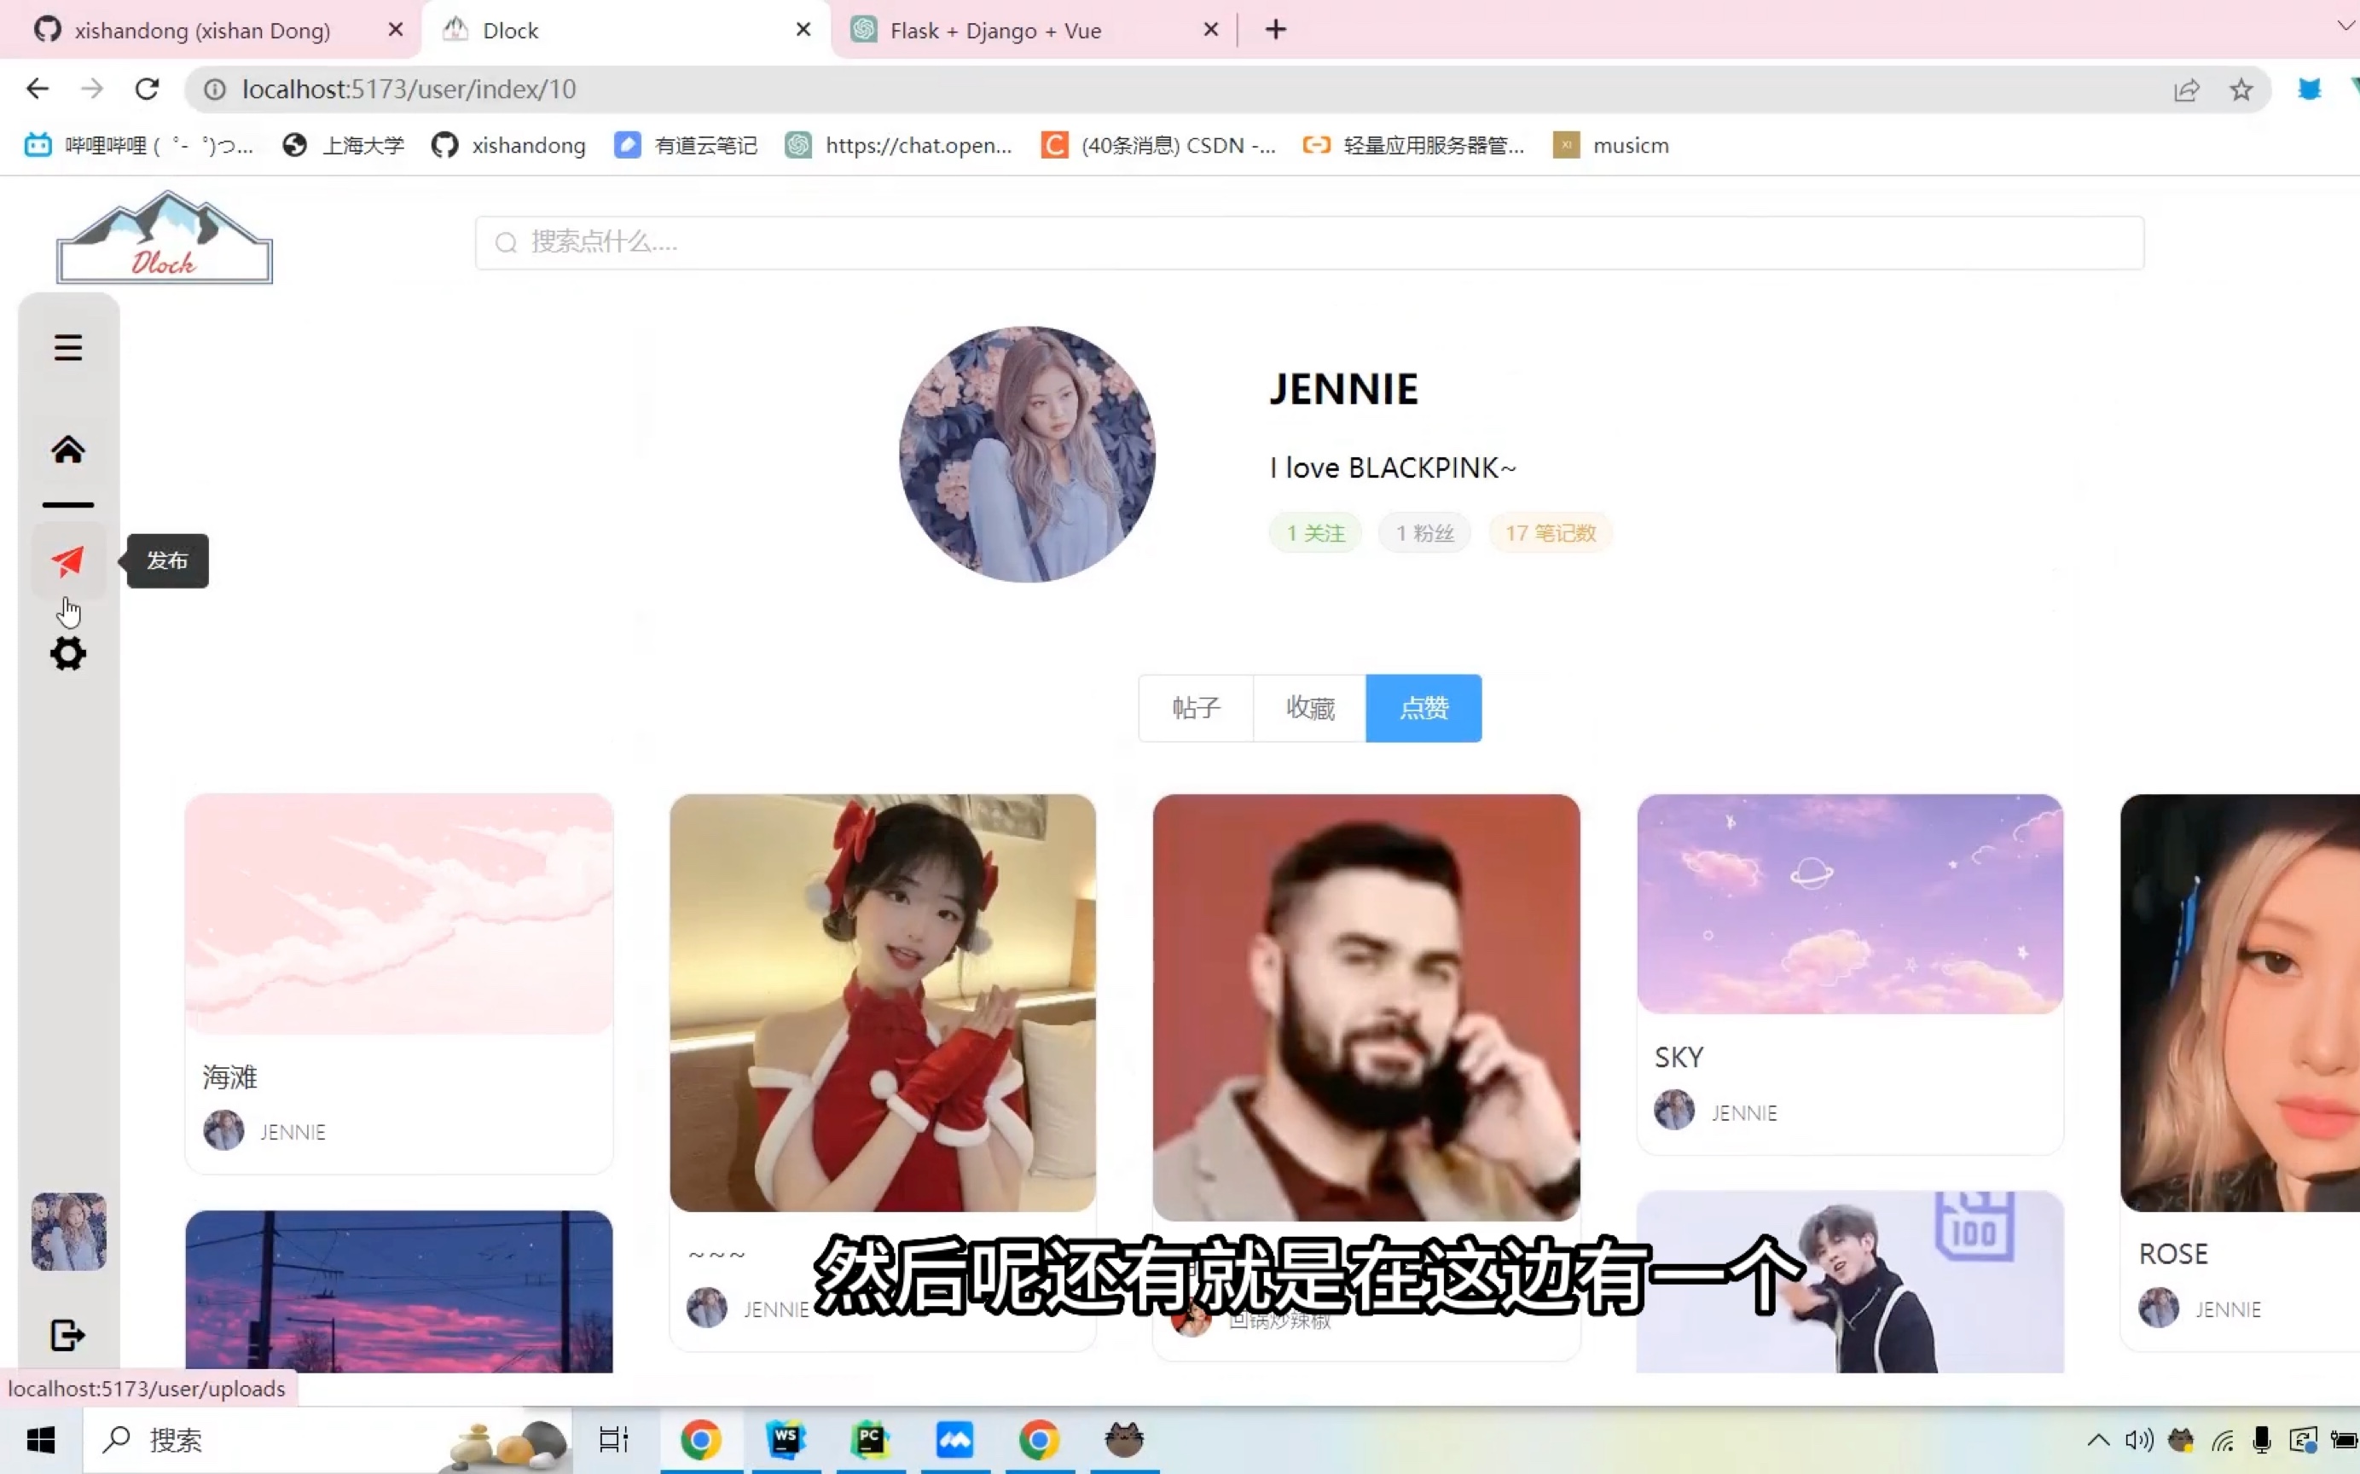Screen dimensions: 2360x1474
Task: Click the user avatar icon at bottom
Action: pyautogui.click(x=68, y=1231)
